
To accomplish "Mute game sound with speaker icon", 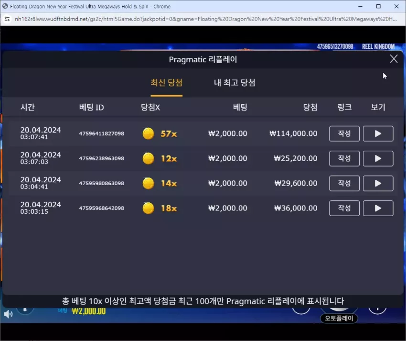I will (x=8, y=314).
